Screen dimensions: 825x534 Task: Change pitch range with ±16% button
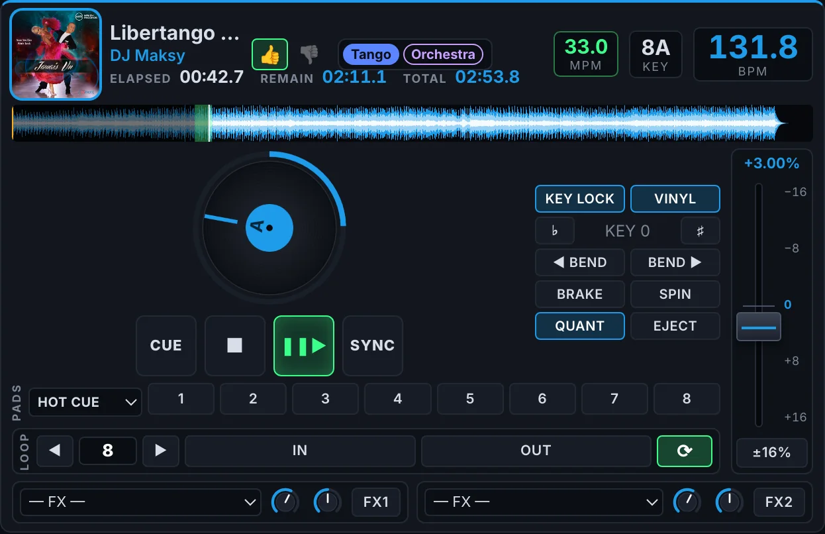point(772,453)
